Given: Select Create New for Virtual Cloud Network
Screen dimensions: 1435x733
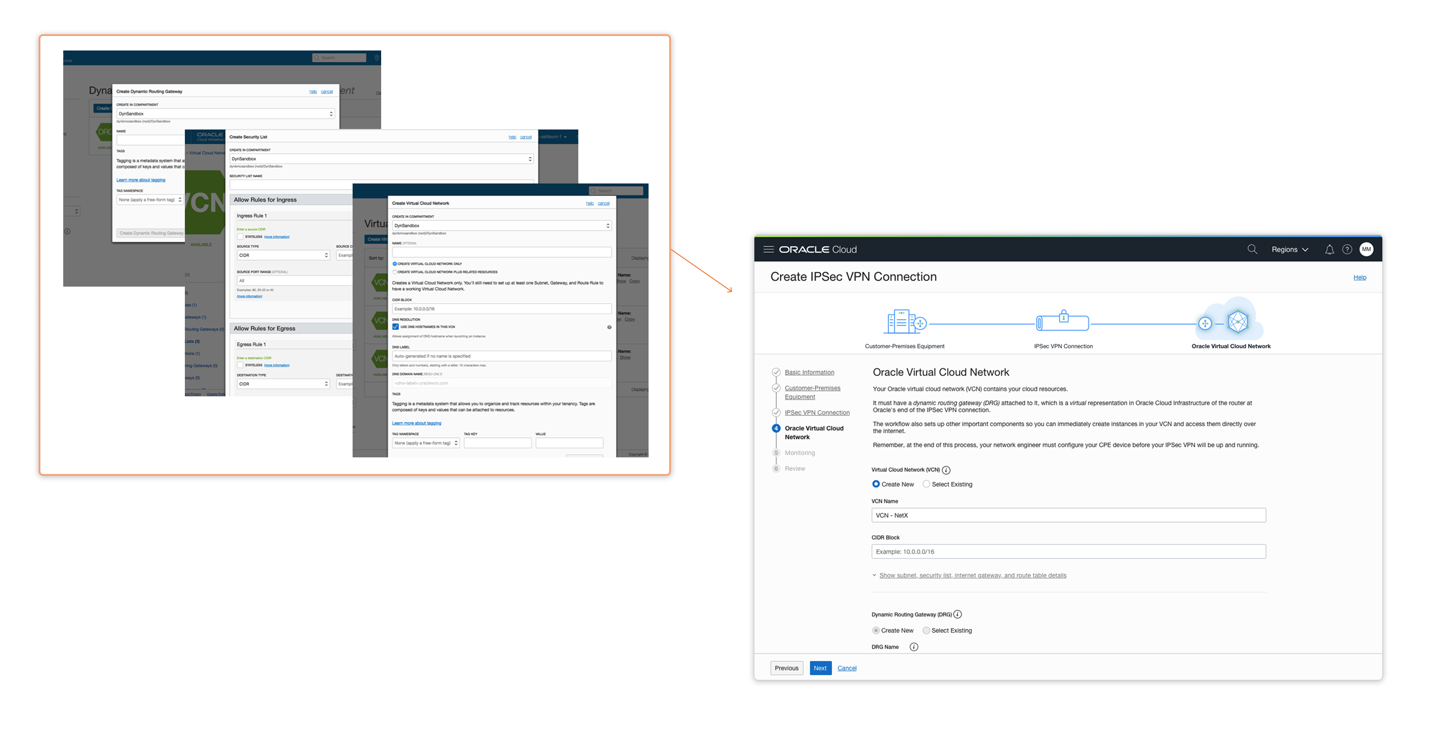Looking at the screenshot, I should 876,484.
